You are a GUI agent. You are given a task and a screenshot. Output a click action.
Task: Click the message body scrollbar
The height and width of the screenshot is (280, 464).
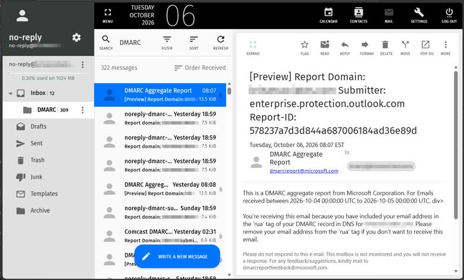click(456, 145)
